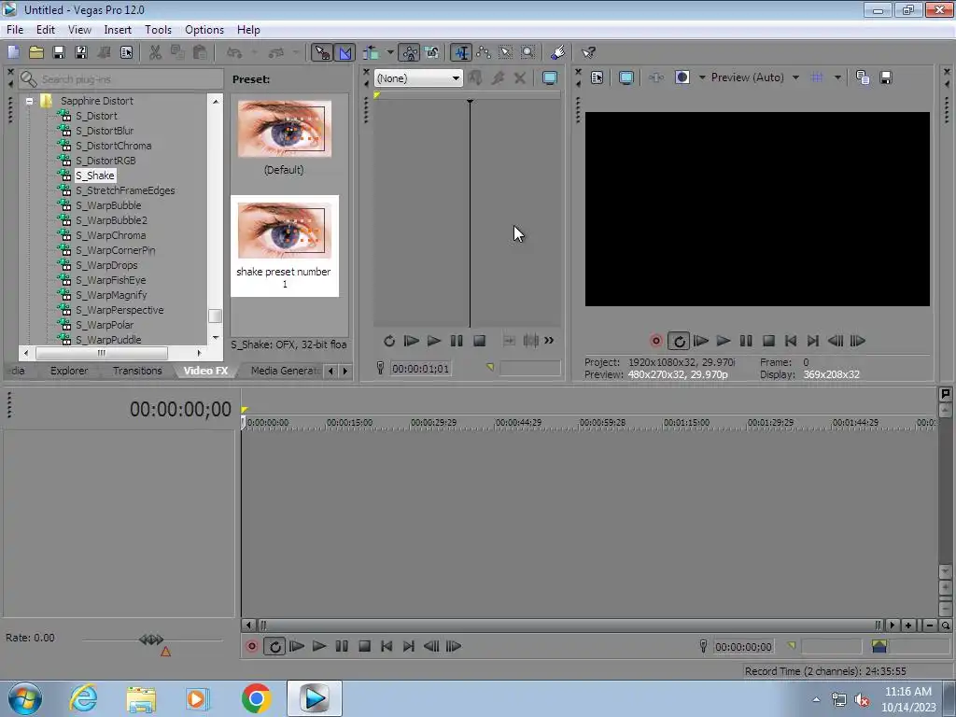The height and width of the screenshot is (717, 956).
Task: Save the preview snapshot to a file
Action: (886, 77)
